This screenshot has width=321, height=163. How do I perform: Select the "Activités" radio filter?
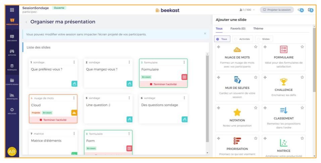point(235,39)
